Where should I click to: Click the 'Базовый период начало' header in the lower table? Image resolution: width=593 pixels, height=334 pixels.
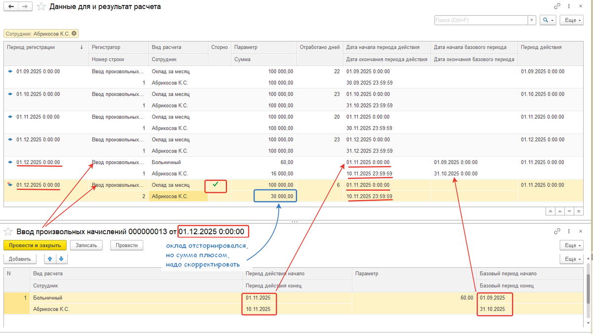530,273
